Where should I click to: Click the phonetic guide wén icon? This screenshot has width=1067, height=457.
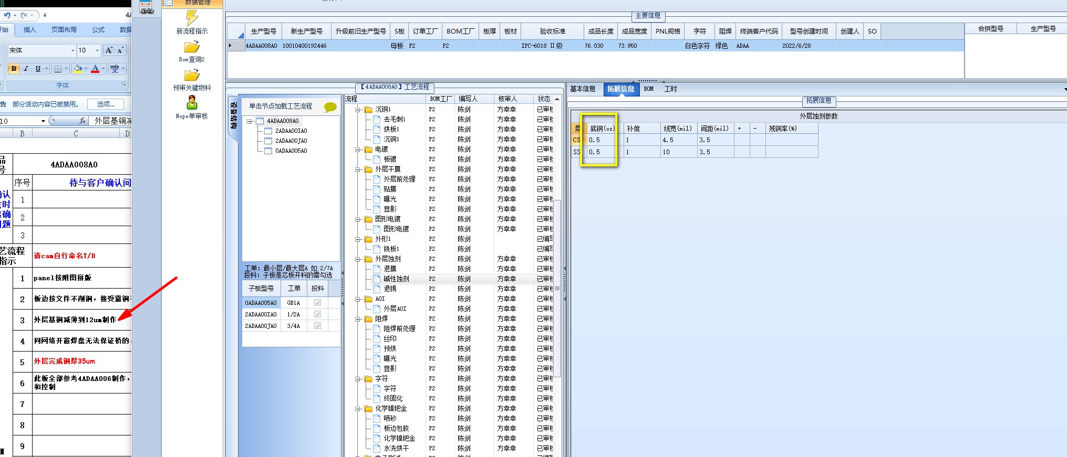pos(115,68)
